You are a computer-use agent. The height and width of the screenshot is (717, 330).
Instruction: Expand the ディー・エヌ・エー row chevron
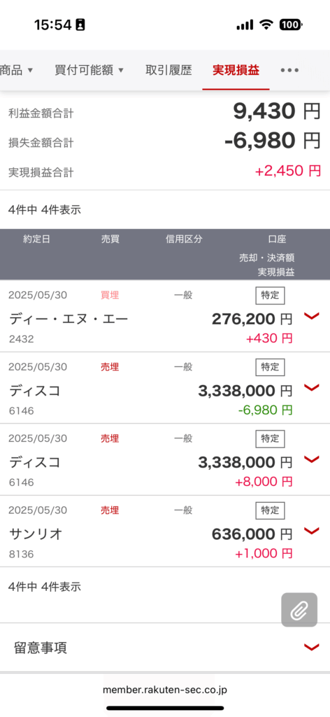[311, 316]
